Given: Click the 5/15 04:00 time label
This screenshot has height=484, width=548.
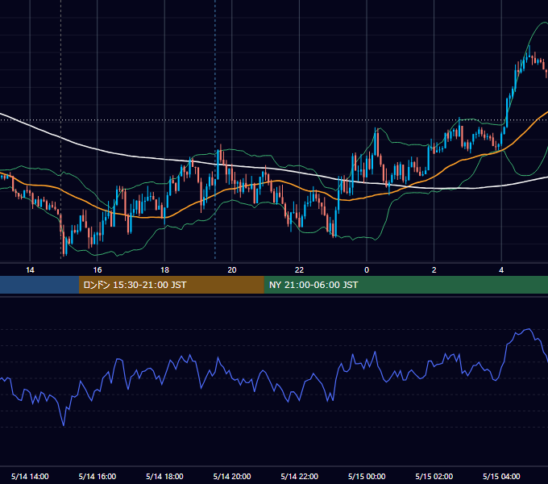Looking at the screenshot, I should (x=501, y=476).
